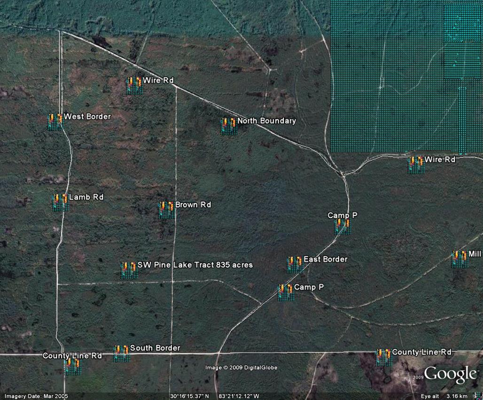Open Camp P placemark icon with label above it
Image resolution: width=483 pixels, height=400 pixels.
click(342, 226)
